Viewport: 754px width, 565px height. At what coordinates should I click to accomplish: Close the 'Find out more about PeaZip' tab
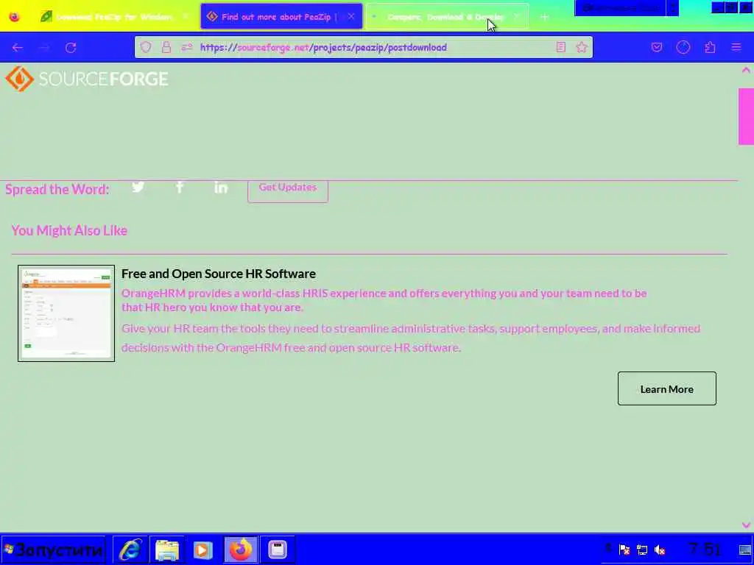[351, 16]
